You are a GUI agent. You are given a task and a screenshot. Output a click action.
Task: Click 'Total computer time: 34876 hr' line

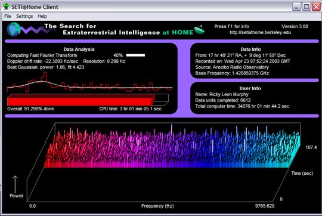(x=242, y=106)
